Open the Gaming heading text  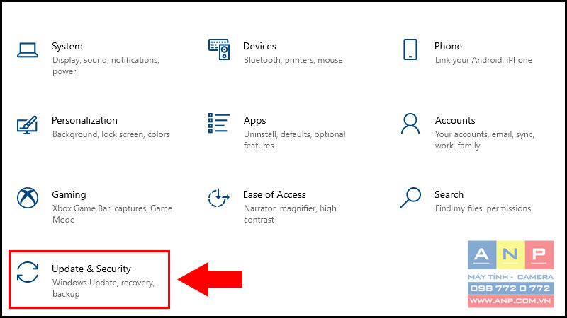pyautogui.click(x=69, y=195)
